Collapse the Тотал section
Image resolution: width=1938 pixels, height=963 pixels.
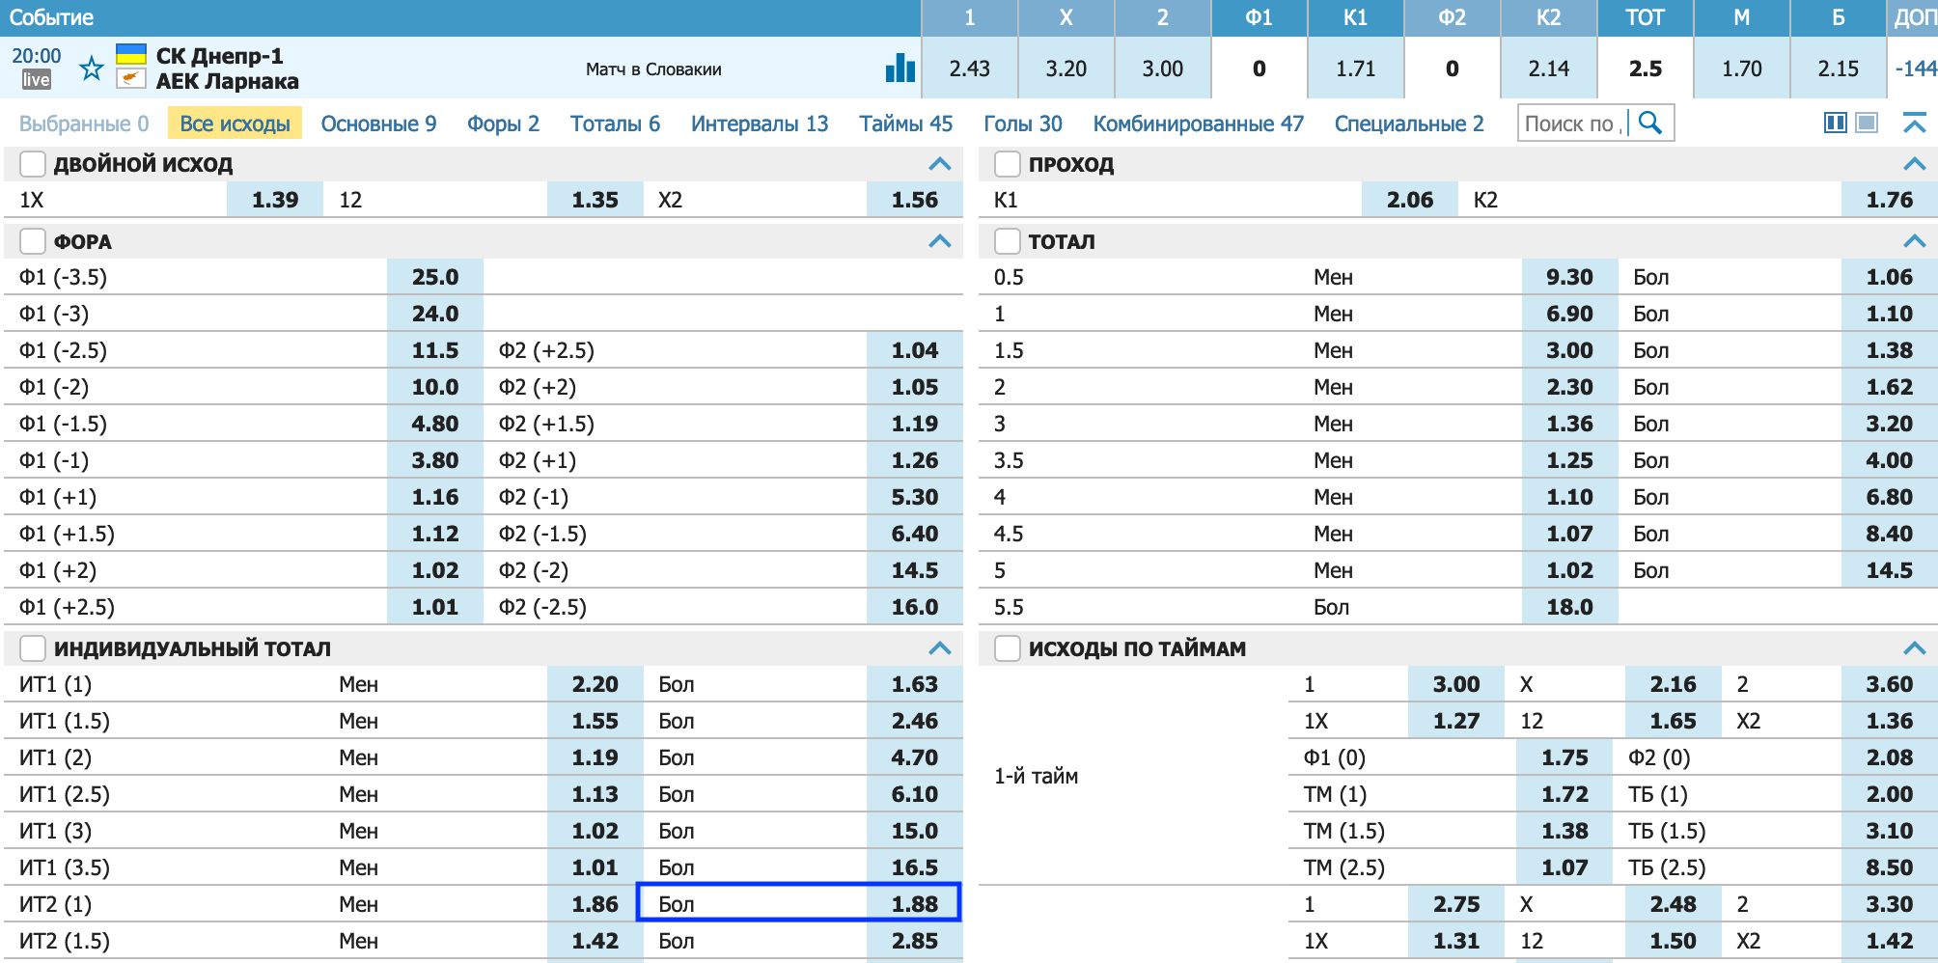1914,241
